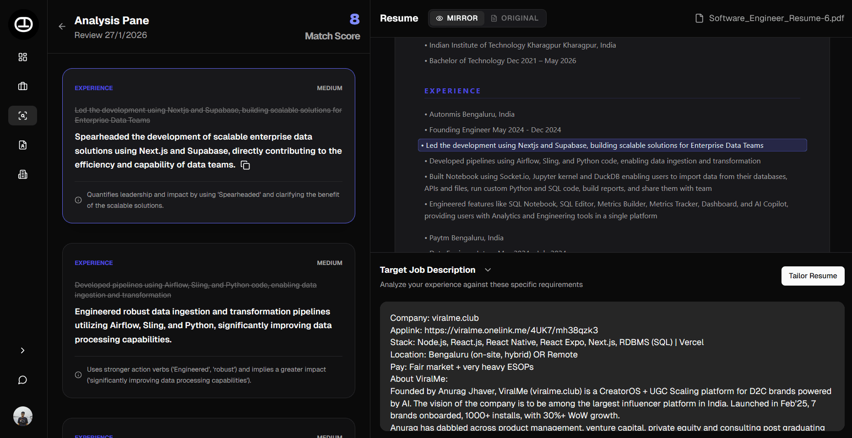Select the highlighted 'Led the development' resume line
Screen dimensions: 852x438
tap(613, 146)
